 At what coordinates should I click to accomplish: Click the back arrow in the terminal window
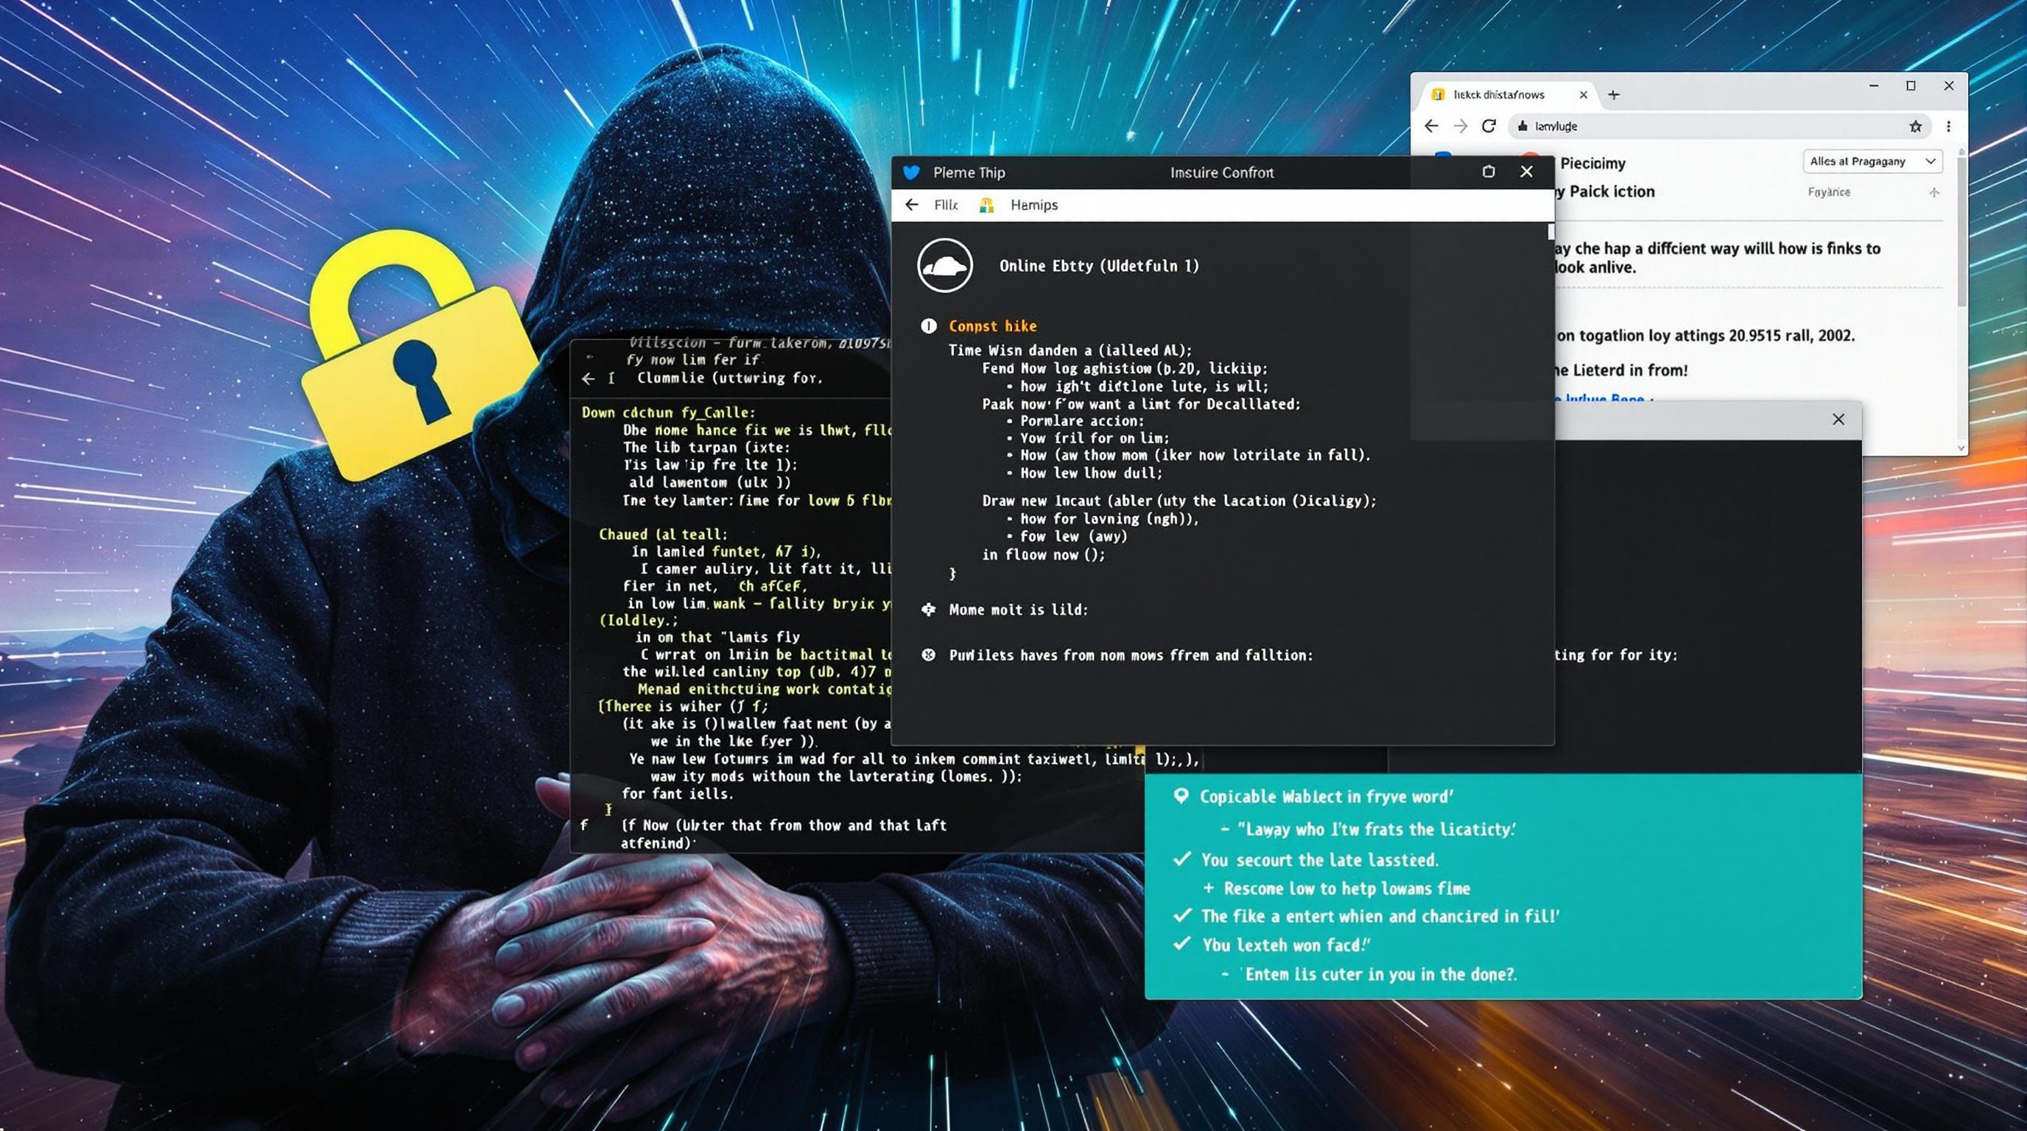pos(589,378)
